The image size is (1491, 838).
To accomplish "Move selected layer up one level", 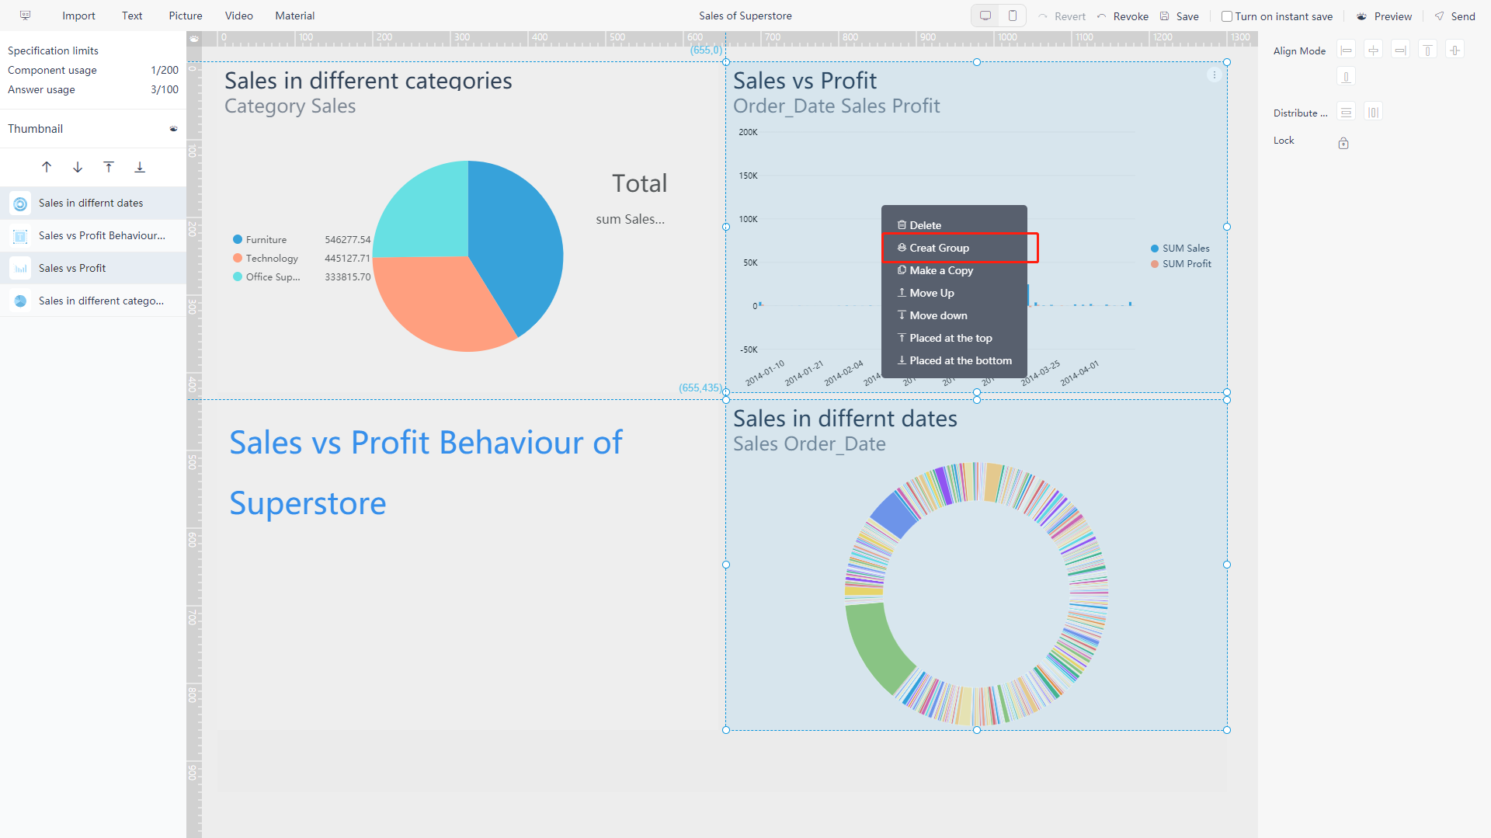I will pyautogui.click(x=47, y=167).
